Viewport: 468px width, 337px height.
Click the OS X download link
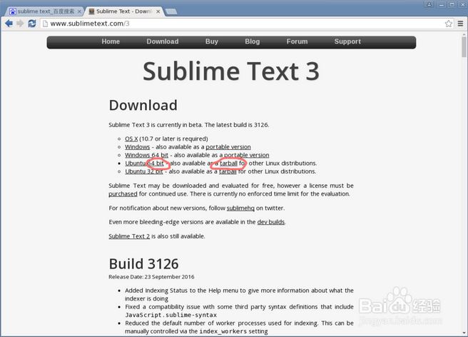tap(131, 139)
